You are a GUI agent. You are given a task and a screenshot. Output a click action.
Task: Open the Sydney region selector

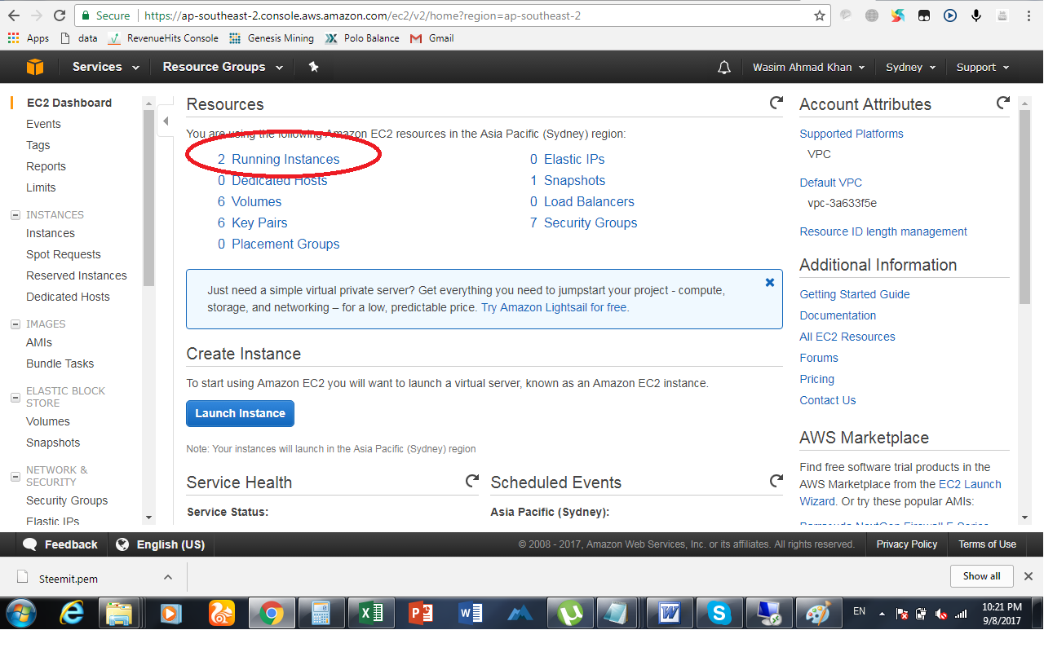tap(910, 68)
